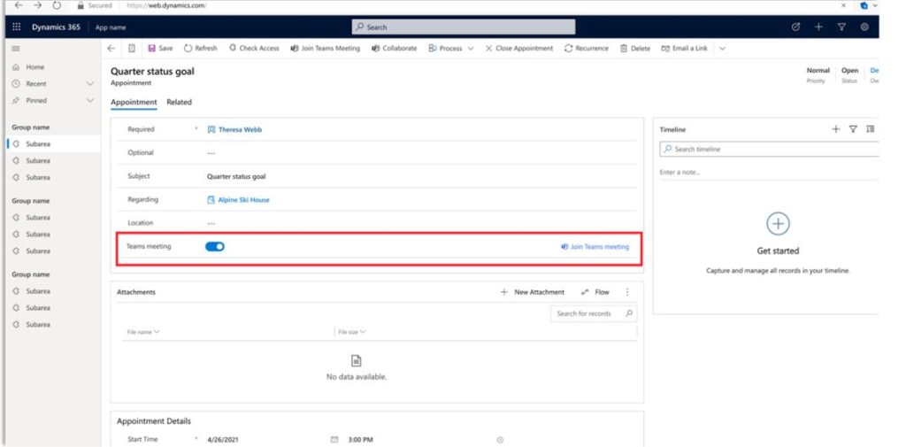
Task: Click the assistant target icon in header
Action: pos(795,27)
